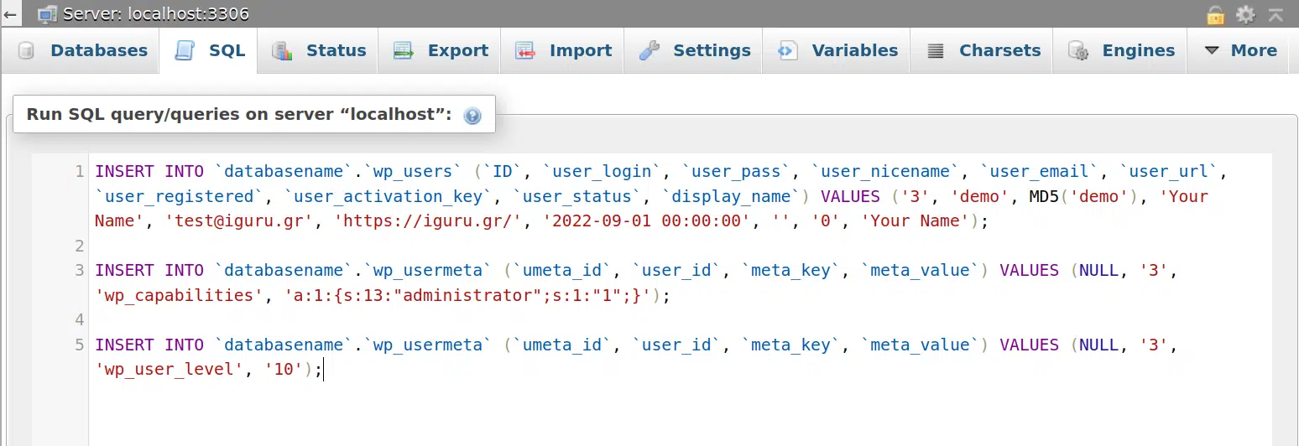1299x446 pixels.
Task: Click the Engines gear icon
Action: coord(1078,50)
